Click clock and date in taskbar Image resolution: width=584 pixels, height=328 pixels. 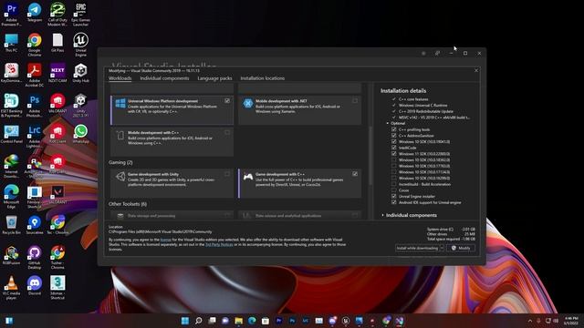point(571,321)
